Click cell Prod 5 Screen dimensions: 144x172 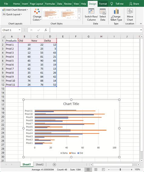pos(12,61)
